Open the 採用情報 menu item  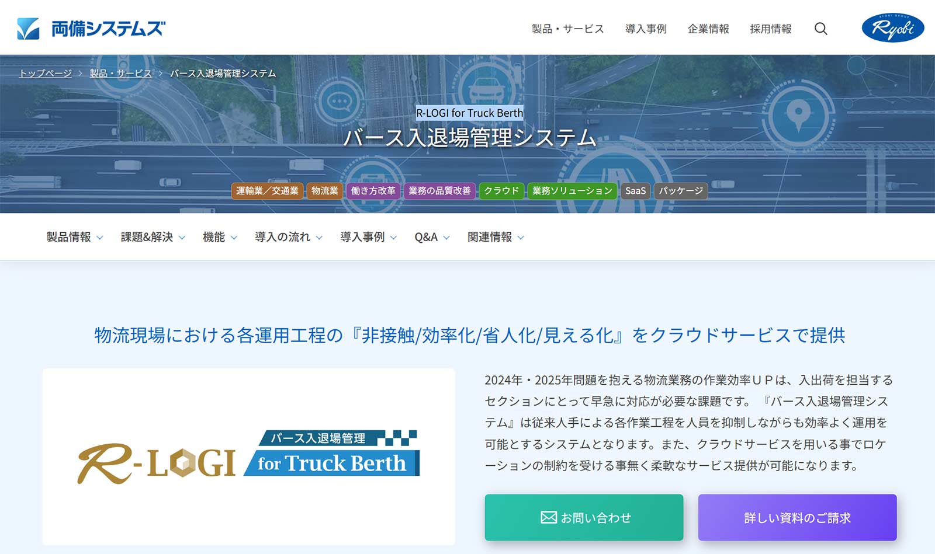pos(770,29)
